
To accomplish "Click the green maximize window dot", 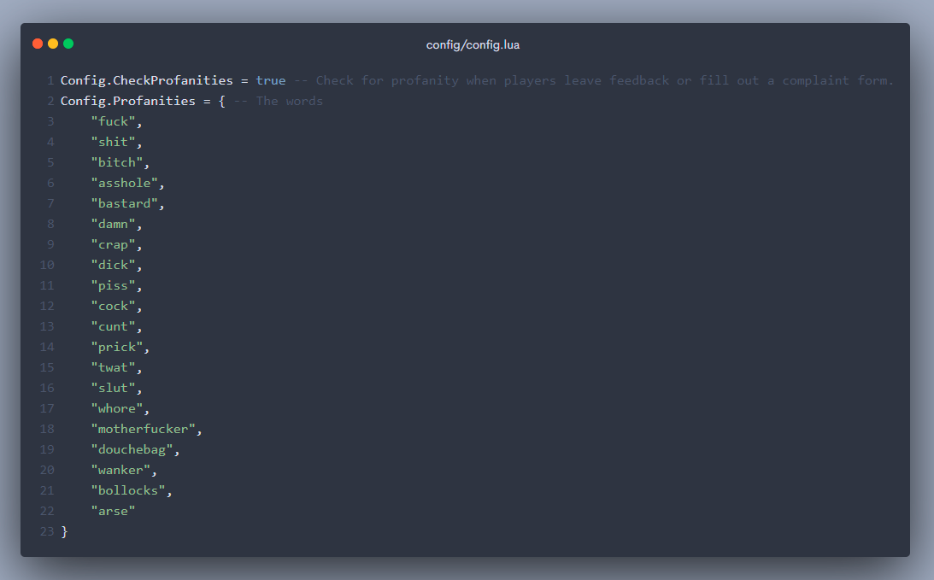I will tap(68, 44).
